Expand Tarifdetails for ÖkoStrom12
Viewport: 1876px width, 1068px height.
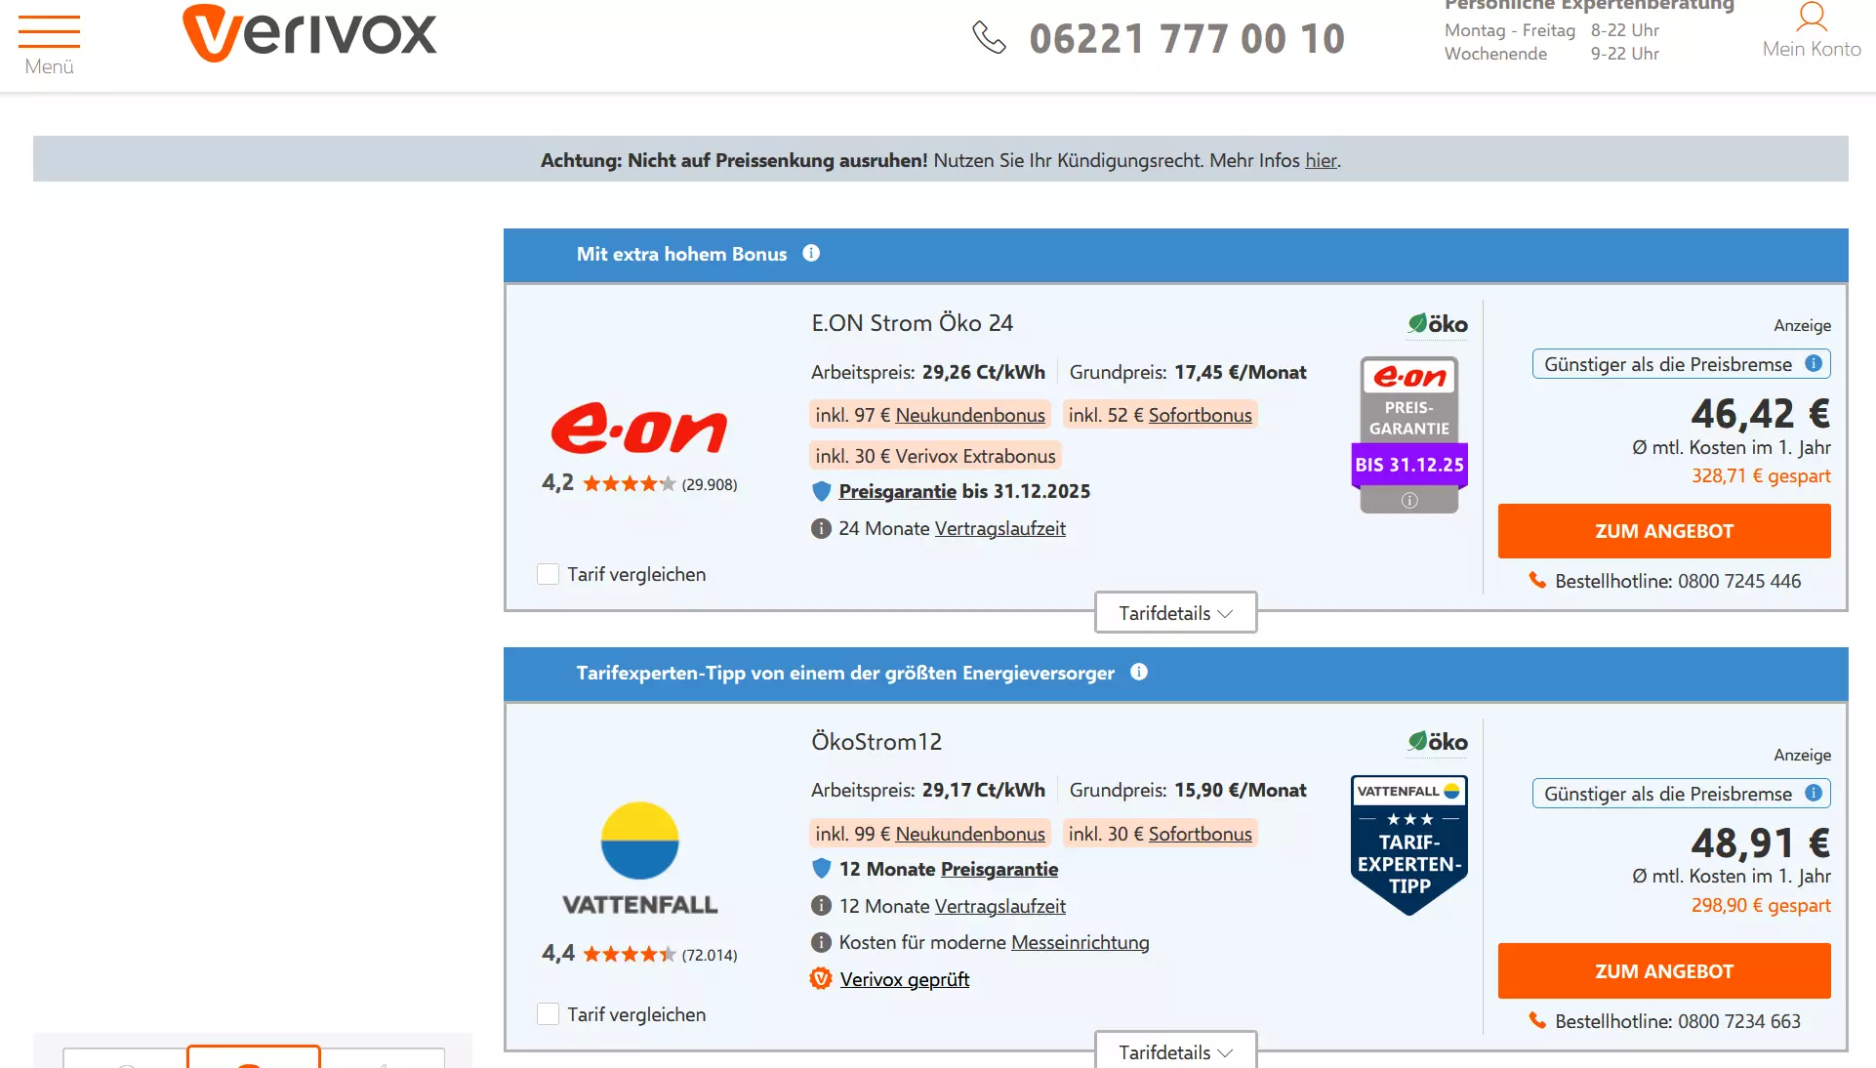[x=1175, y=1051]
